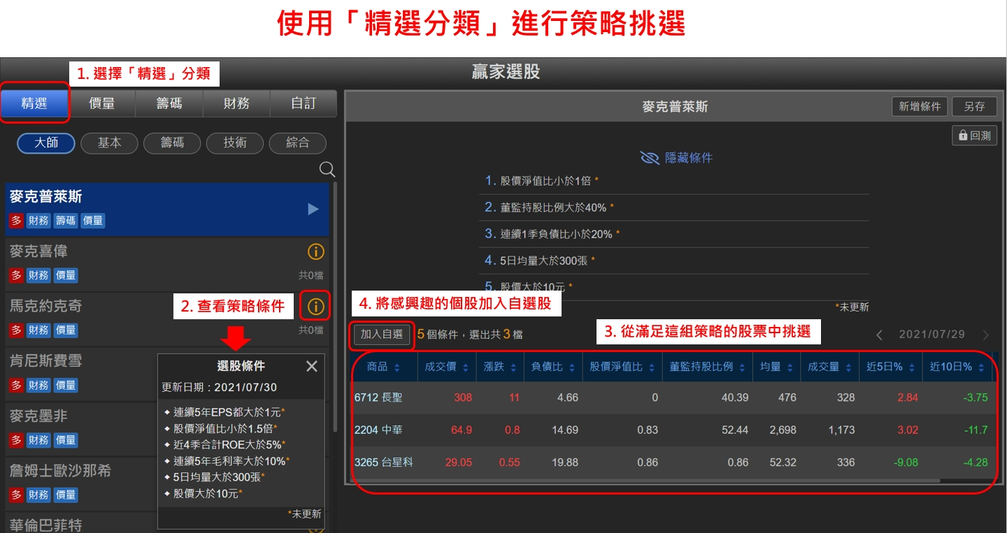Click the 加入自選 button
This screenshot has width=1007, height=533.
tap(382, 335)
